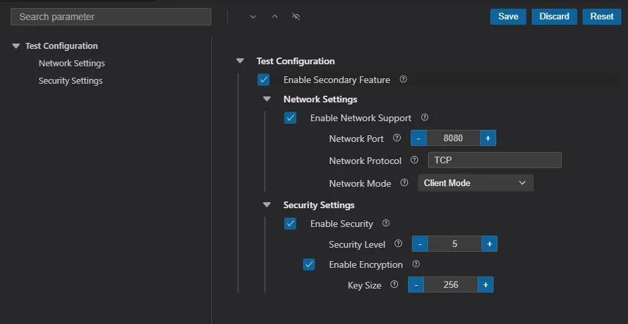628x324 pixels.
Task: Select Security Settings in the sidebar tree
Action: tap(70, 81)
